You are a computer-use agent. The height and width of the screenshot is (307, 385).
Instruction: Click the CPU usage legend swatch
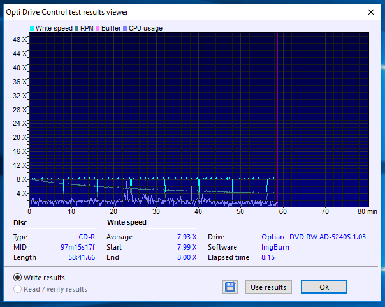click(x=125, y=28)
